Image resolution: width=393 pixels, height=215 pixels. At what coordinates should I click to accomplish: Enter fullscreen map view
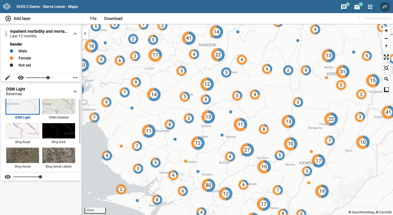(386, 57)
